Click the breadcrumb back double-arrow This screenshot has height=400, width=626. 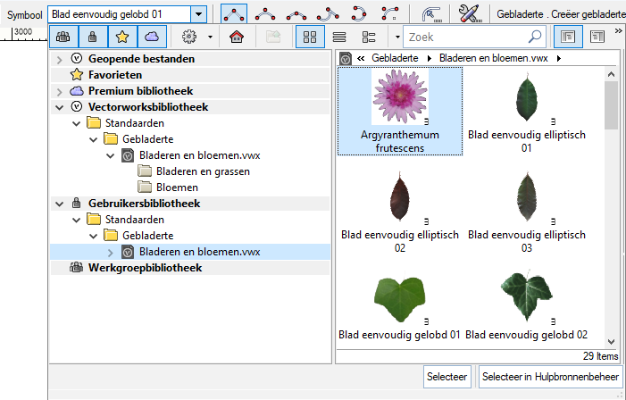(361, 58)
